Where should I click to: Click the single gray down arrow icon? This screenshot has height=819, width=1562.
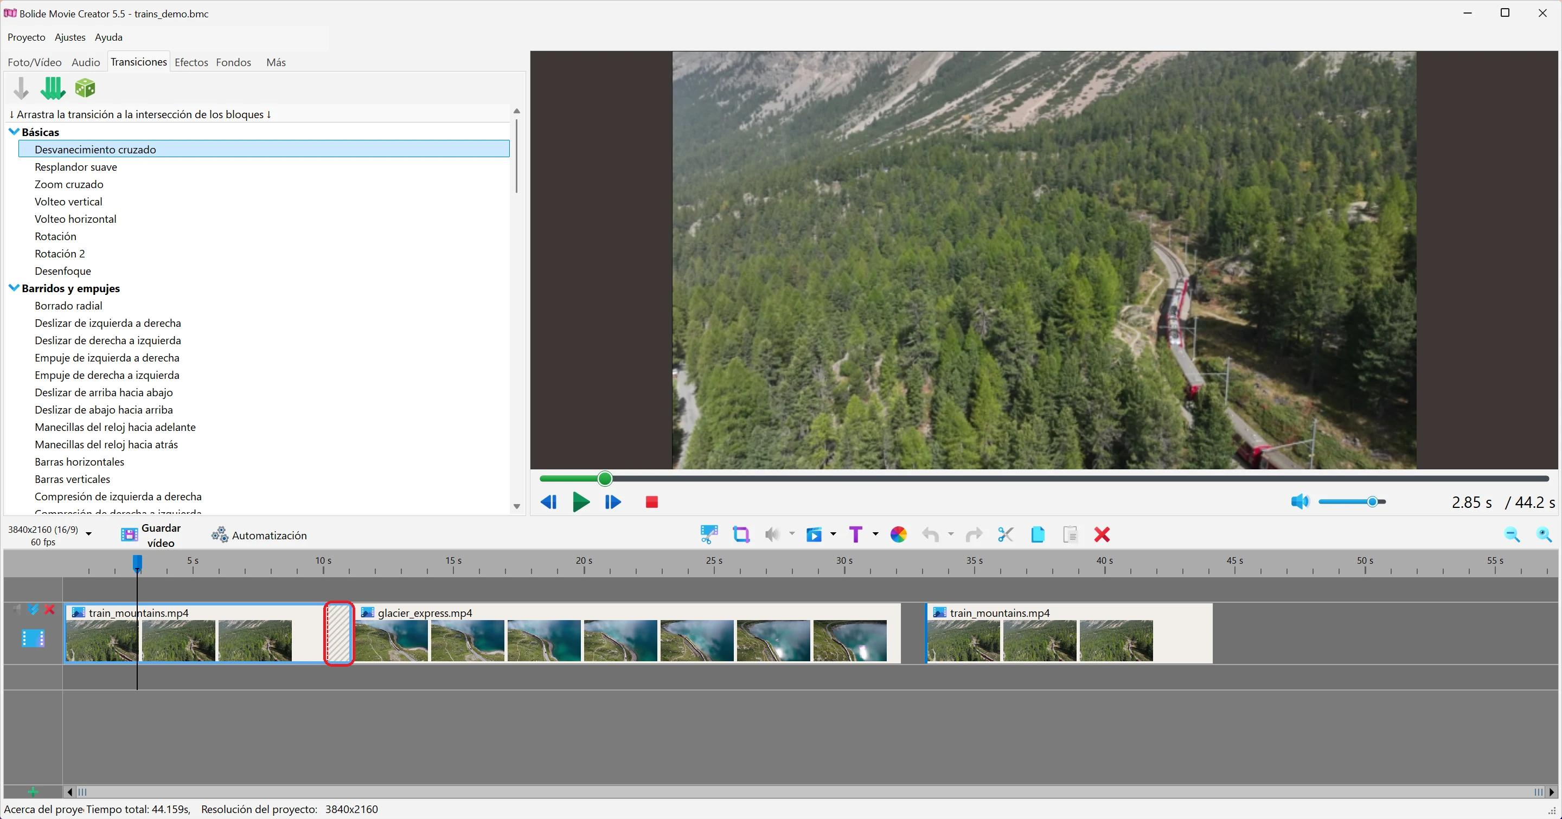21,88
